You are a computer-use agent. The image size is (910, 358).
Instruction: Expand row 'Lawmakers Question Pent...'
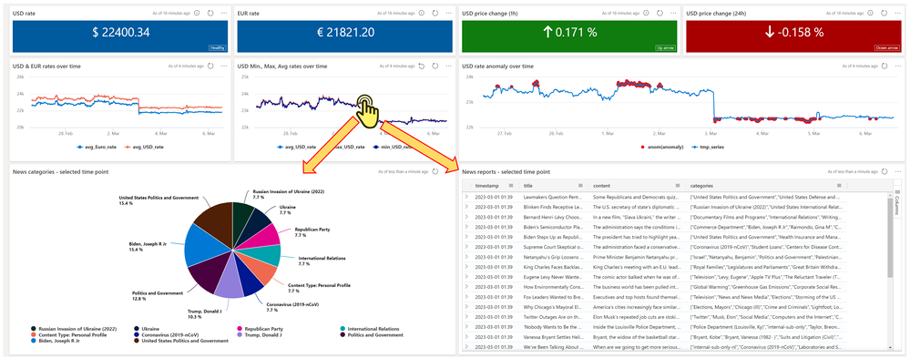point(466,198)
